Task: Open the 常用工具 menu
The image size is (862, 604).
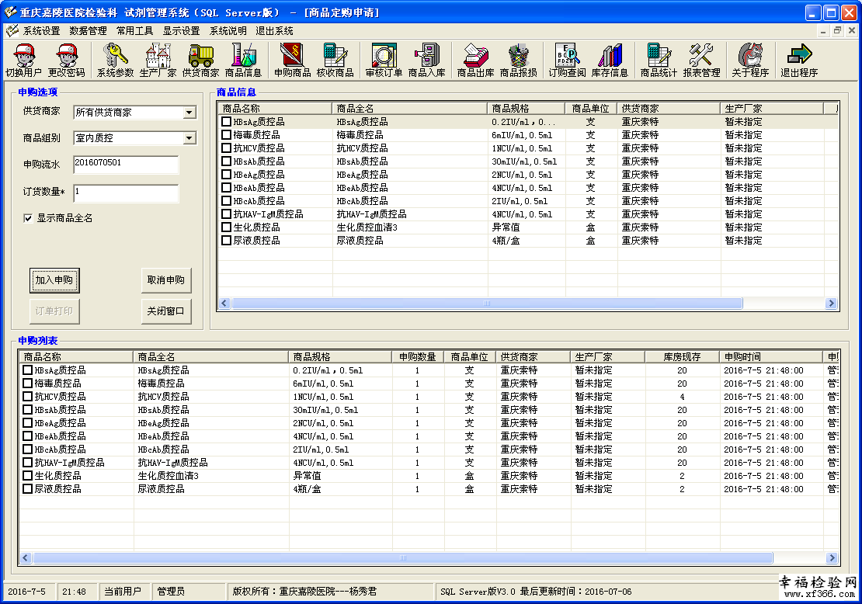Action: tap(134, 31)
